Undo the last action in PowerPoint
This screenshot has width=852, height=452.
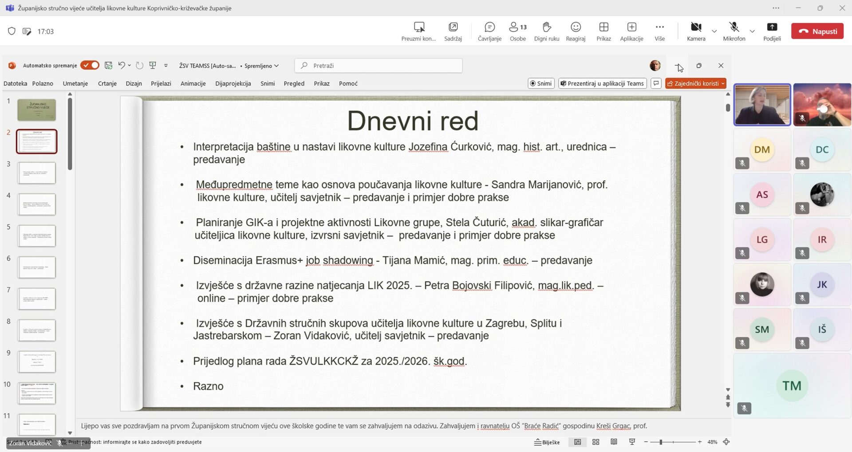(122, 65)
